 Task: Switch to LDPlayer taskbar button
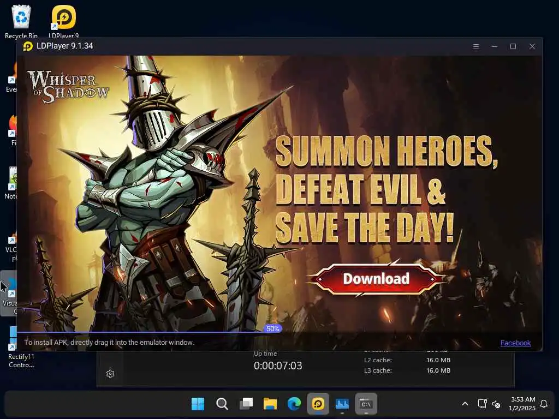[x=318, y=404]
